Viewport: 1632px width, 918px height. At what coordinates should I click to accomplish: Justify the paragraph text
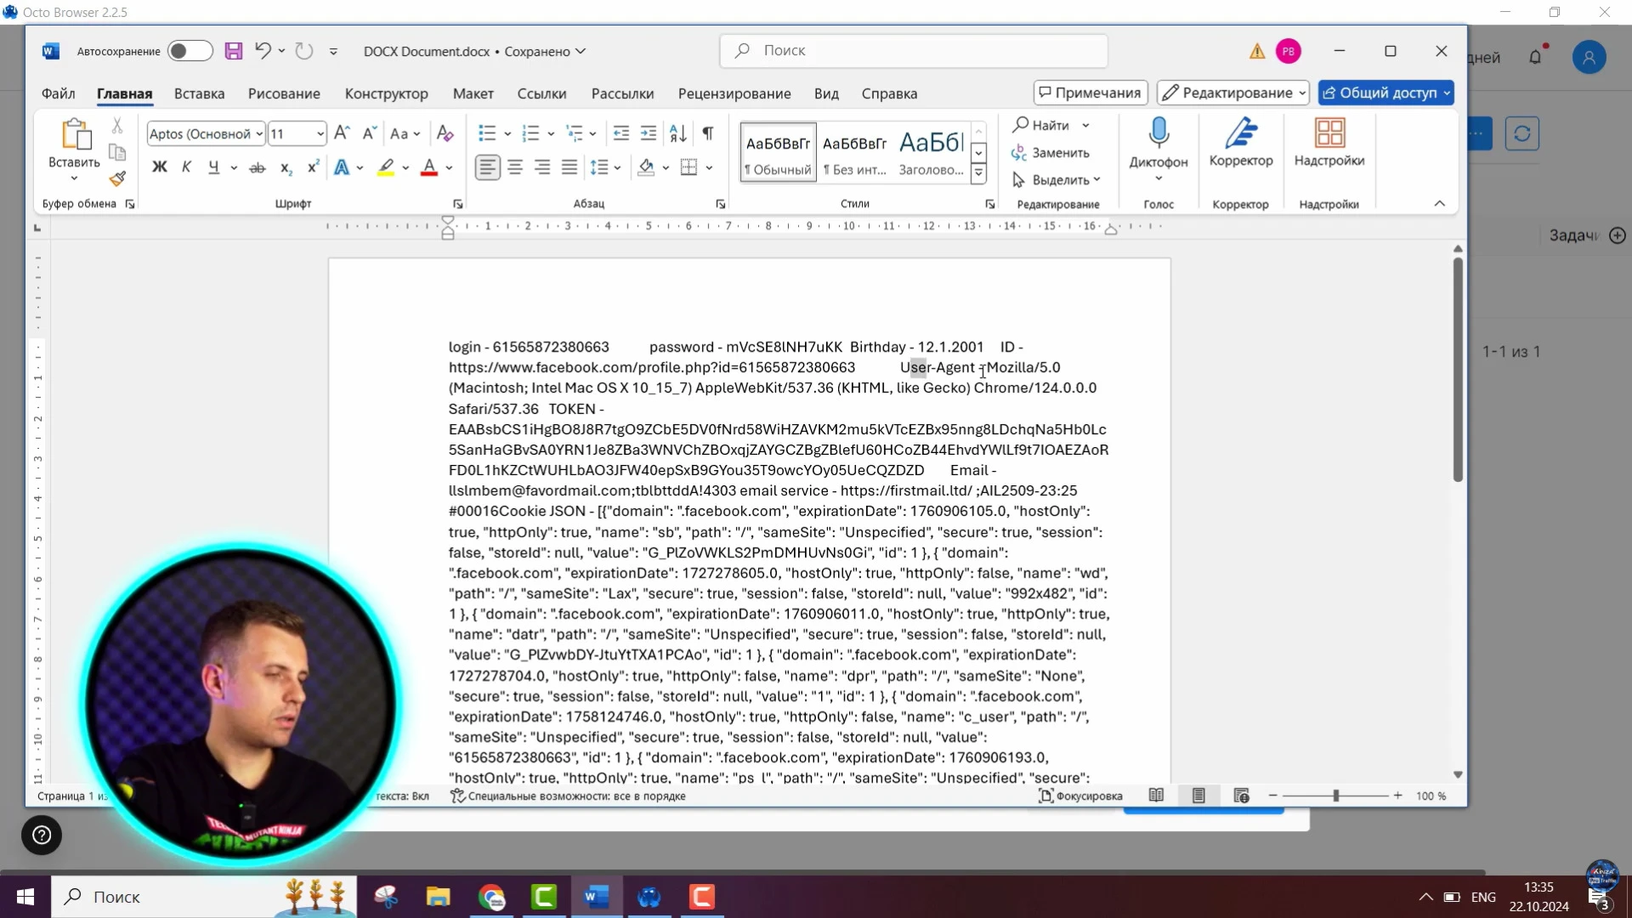(x=569, y=167)
